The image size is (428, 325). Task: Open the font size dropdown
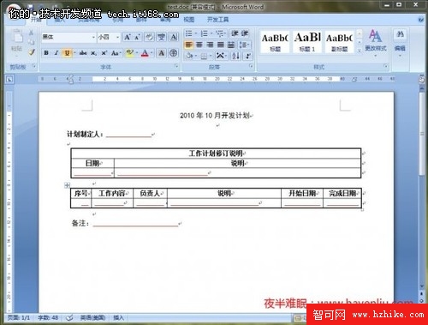coord(117,37)
